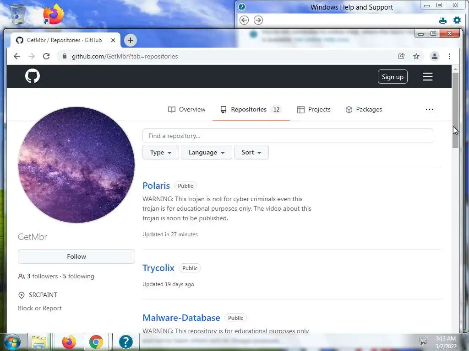Image resolution: width=469 pixels, height=351 pixels.
Task: Click the followers people icon
Action: tap(21, 277)
